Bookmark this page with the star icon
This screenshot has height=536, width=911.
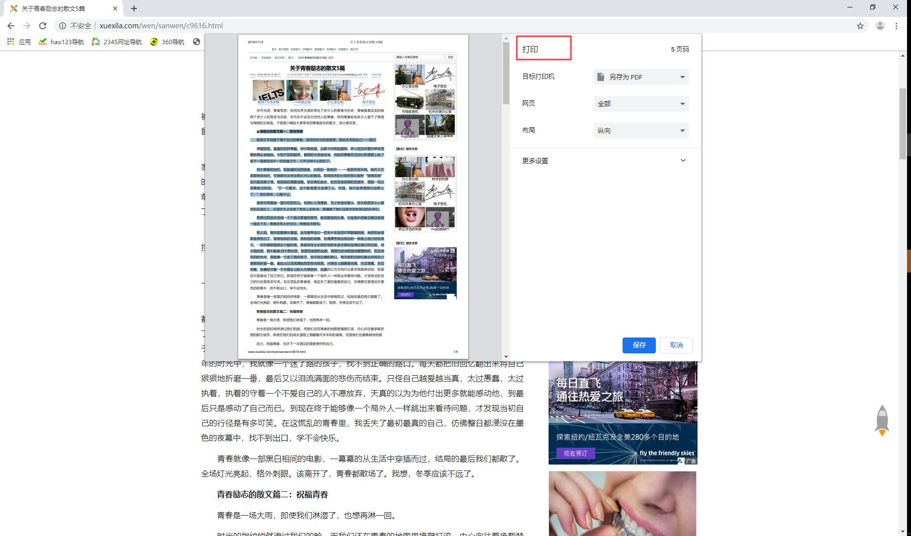pos(860,26)
